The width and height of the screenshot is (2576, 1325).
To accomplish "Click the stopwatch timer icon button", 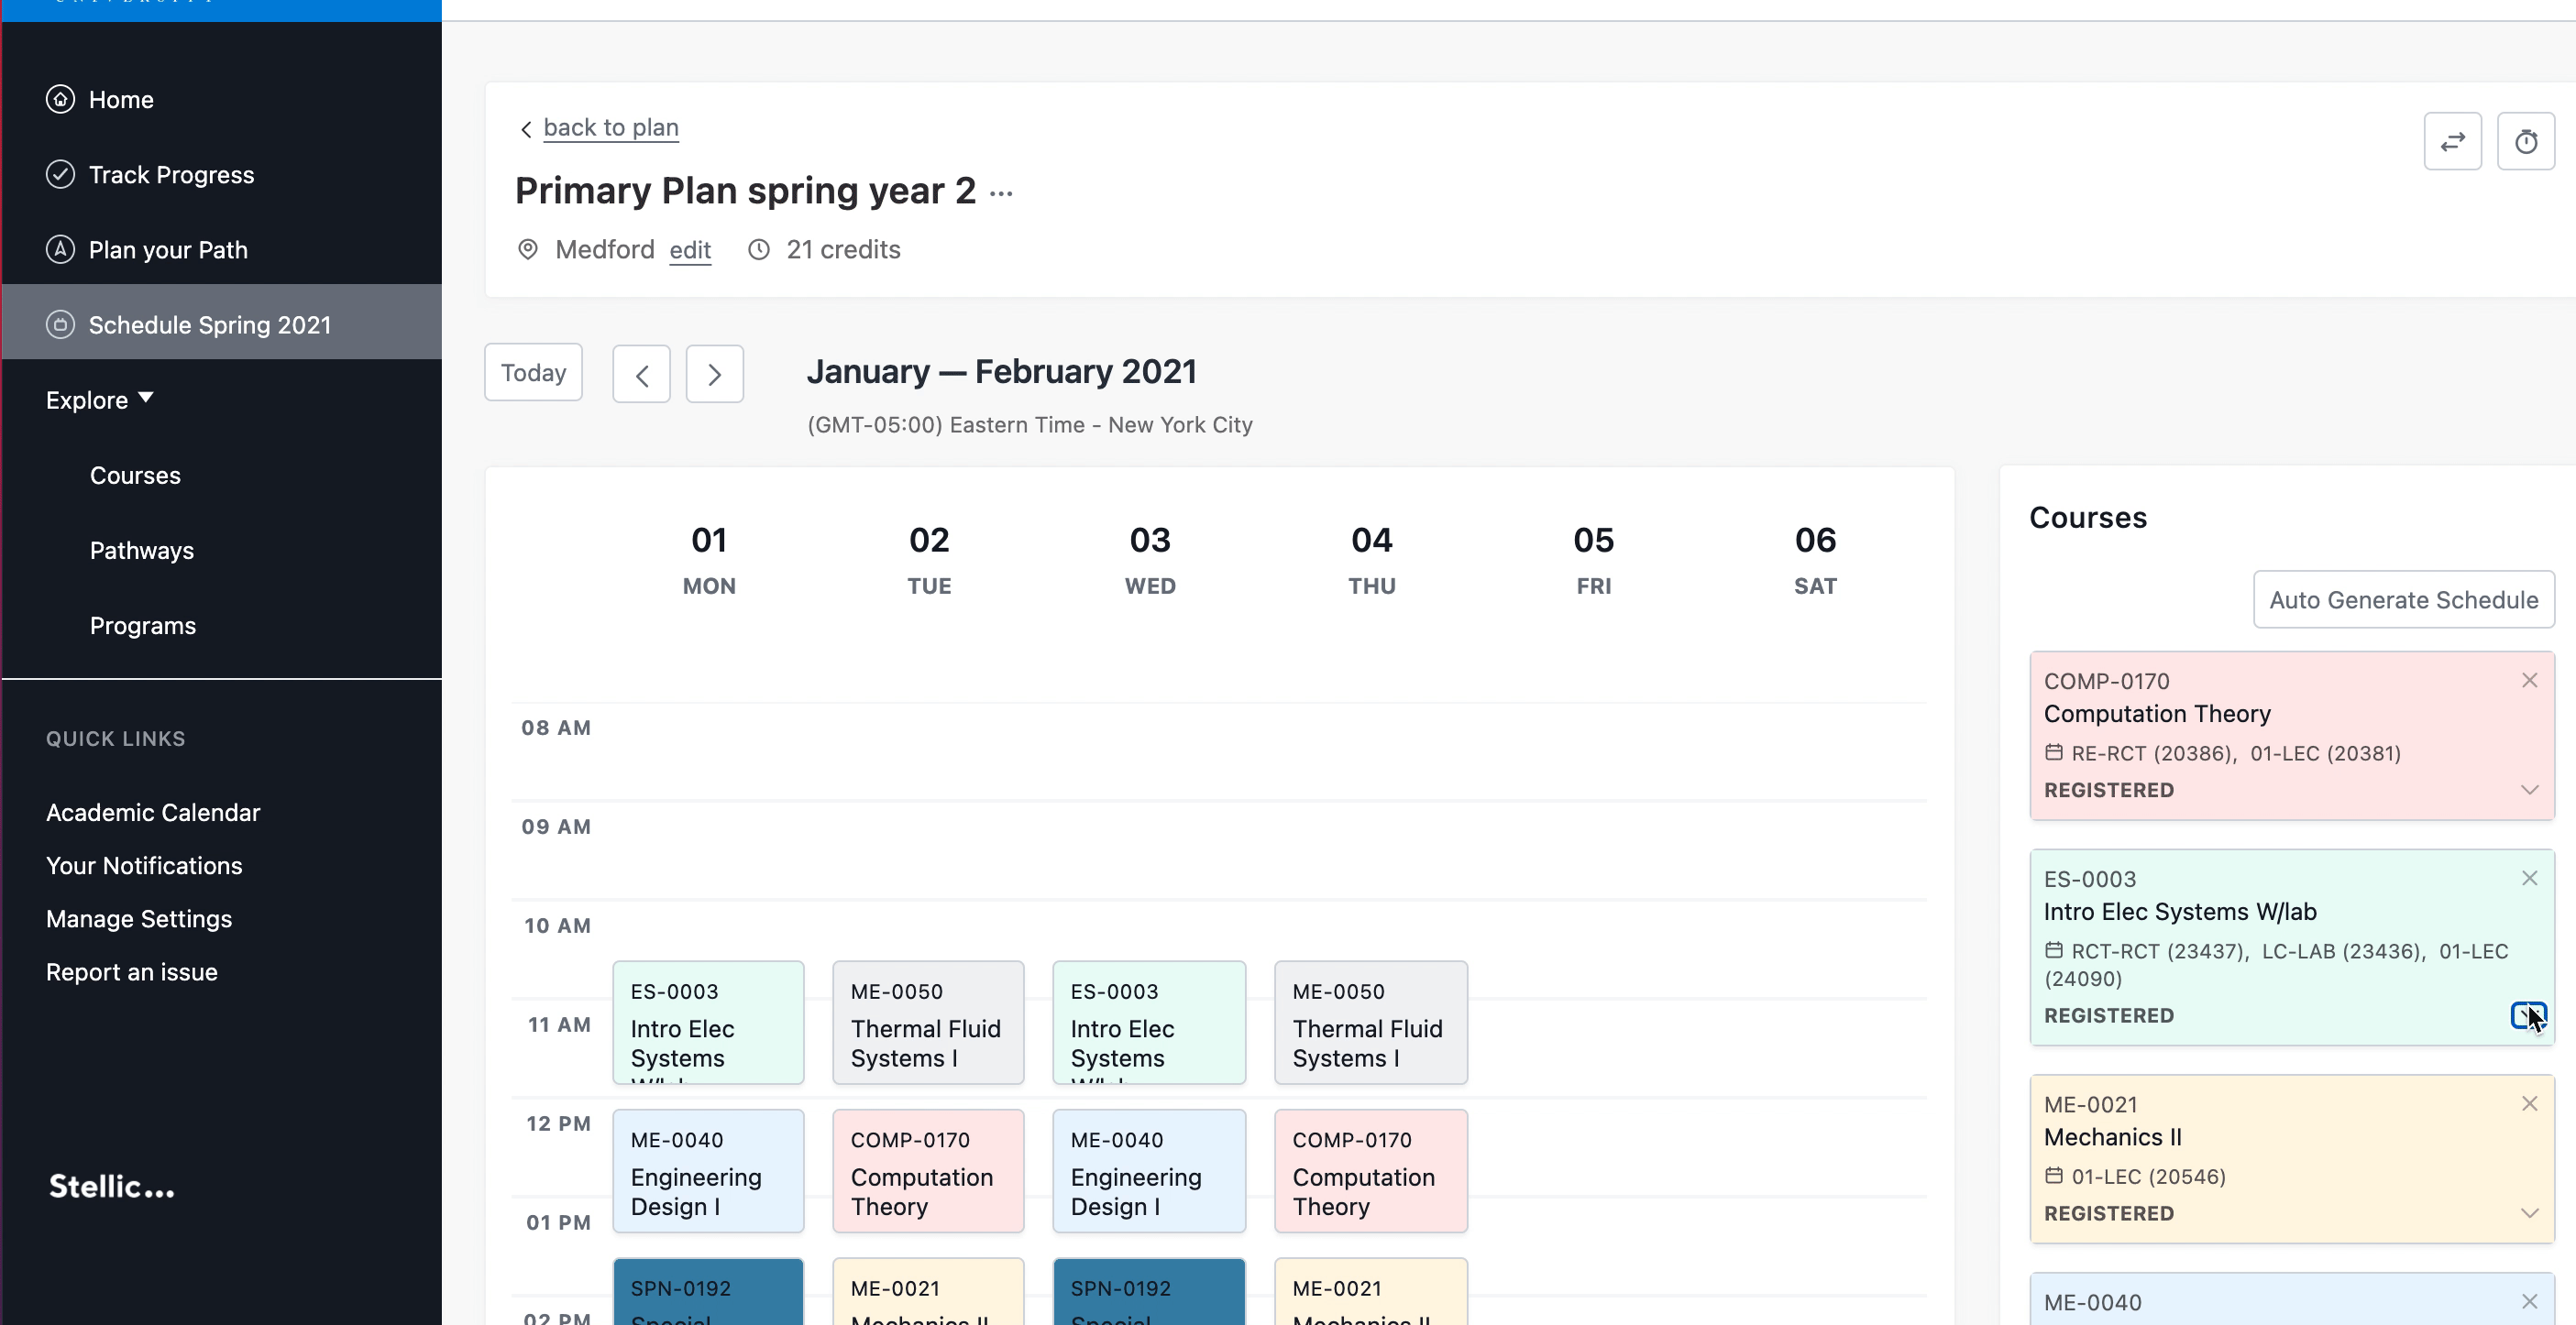I will (x=2525, y=142).
